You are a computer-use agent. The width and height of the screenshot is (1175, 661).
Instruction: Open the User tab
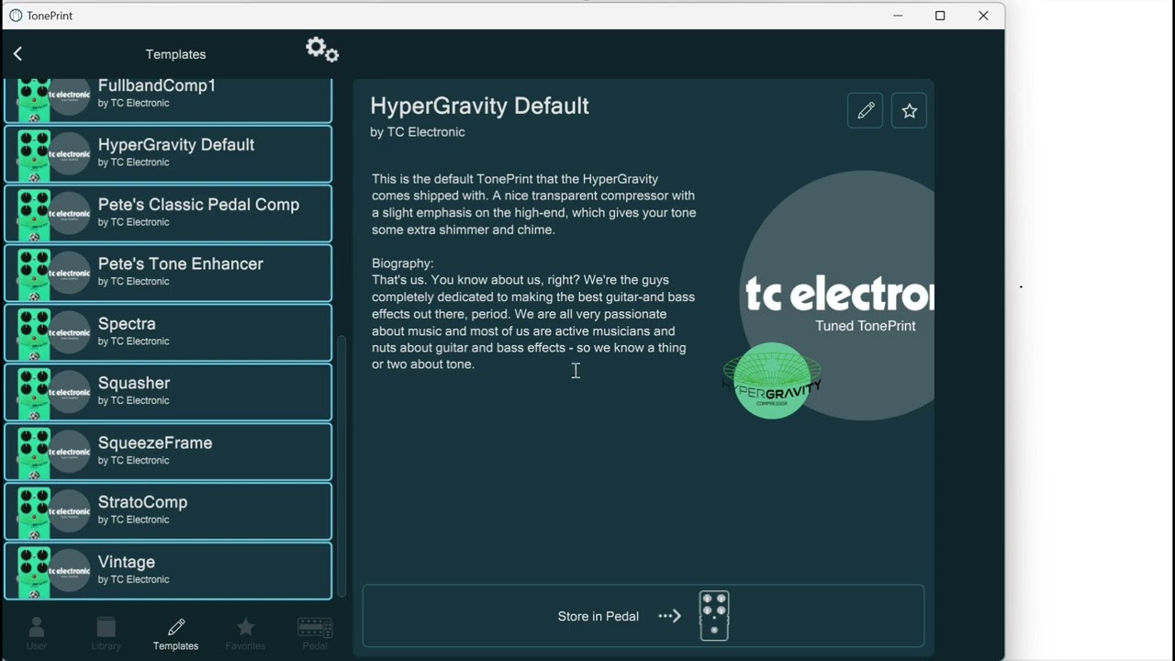37,633
